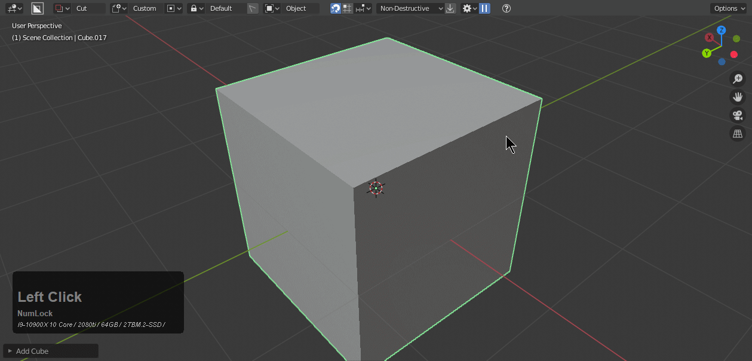Click the zoom view magnifier icon
The width and height of the screenshot is (752, 361).
[x=738, y=79]
